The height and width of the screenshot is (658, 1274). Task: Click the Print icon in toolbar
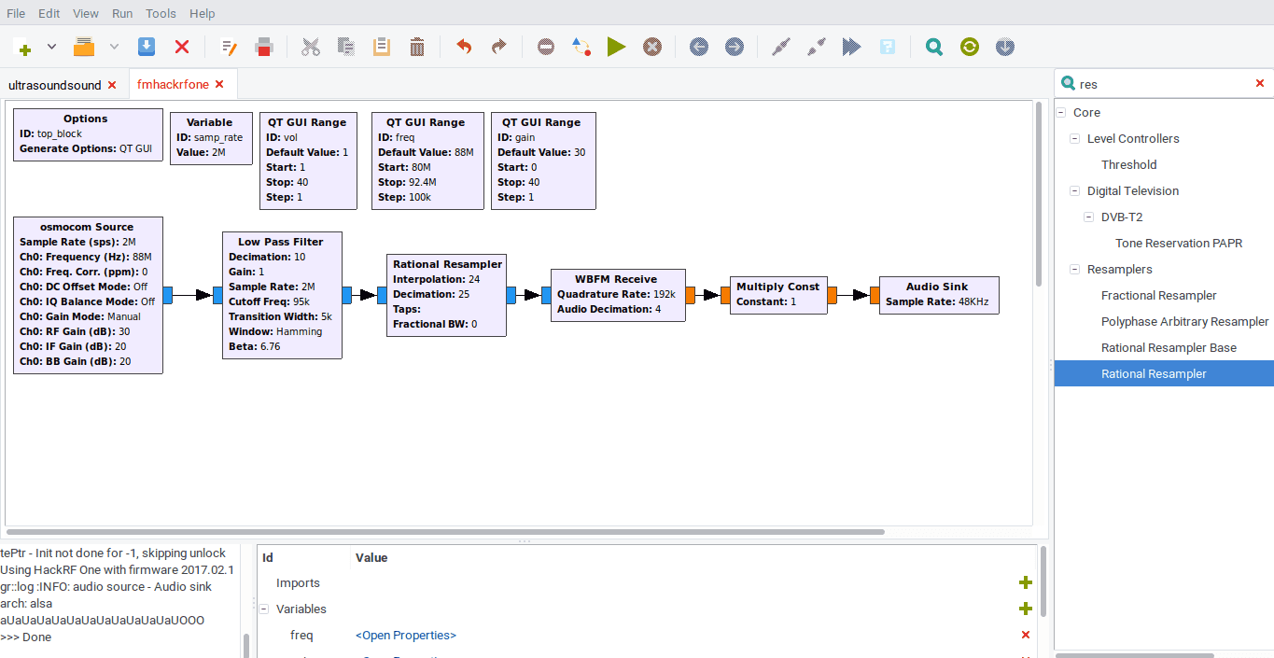pos(264,47)
